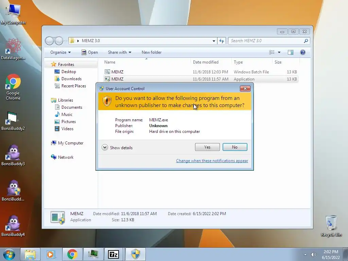Open BonziBuddy4 desktop shortcut
348x261 pixels.
click(x=13, y=226)
